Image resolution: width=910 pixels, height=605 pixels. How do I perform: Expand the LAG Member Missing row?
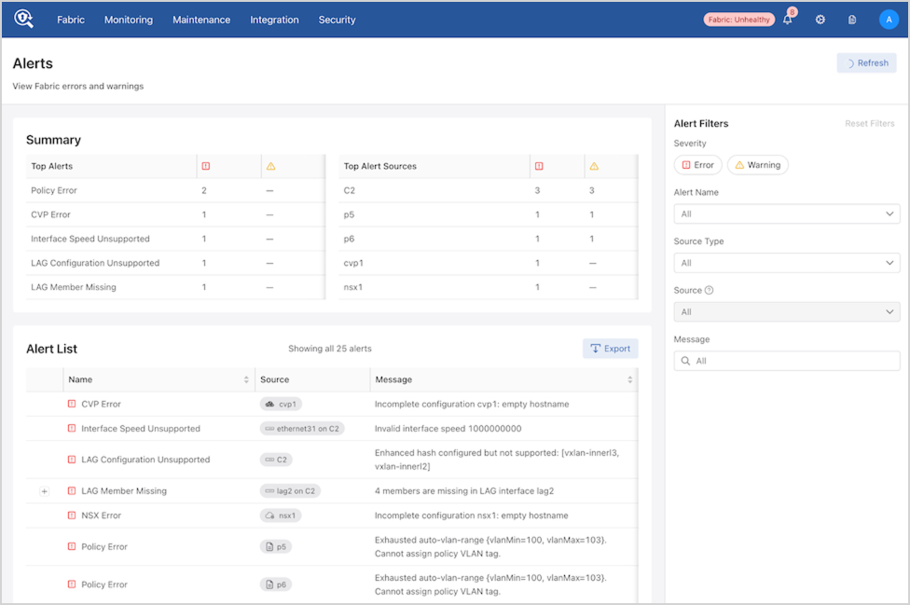(x=44, y=491)
